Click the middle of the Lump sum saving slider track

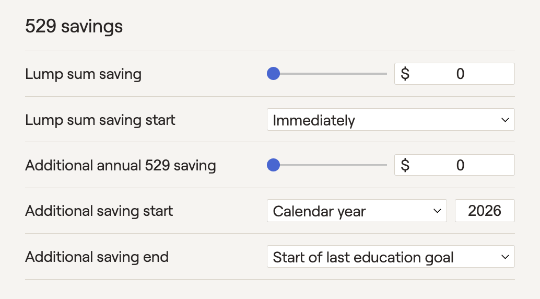[327, 74]
